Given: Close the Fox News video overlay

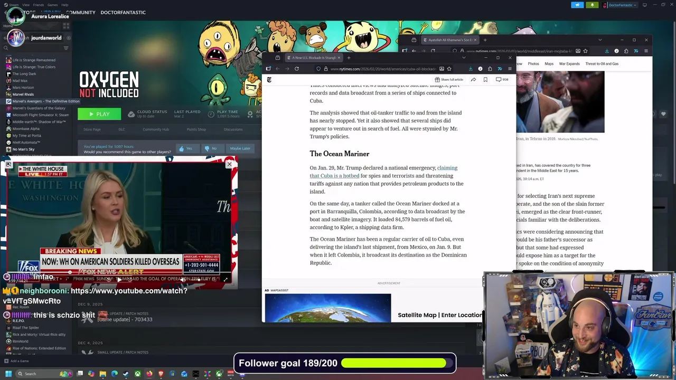Looking at the screenshot, I should (229, 165).
